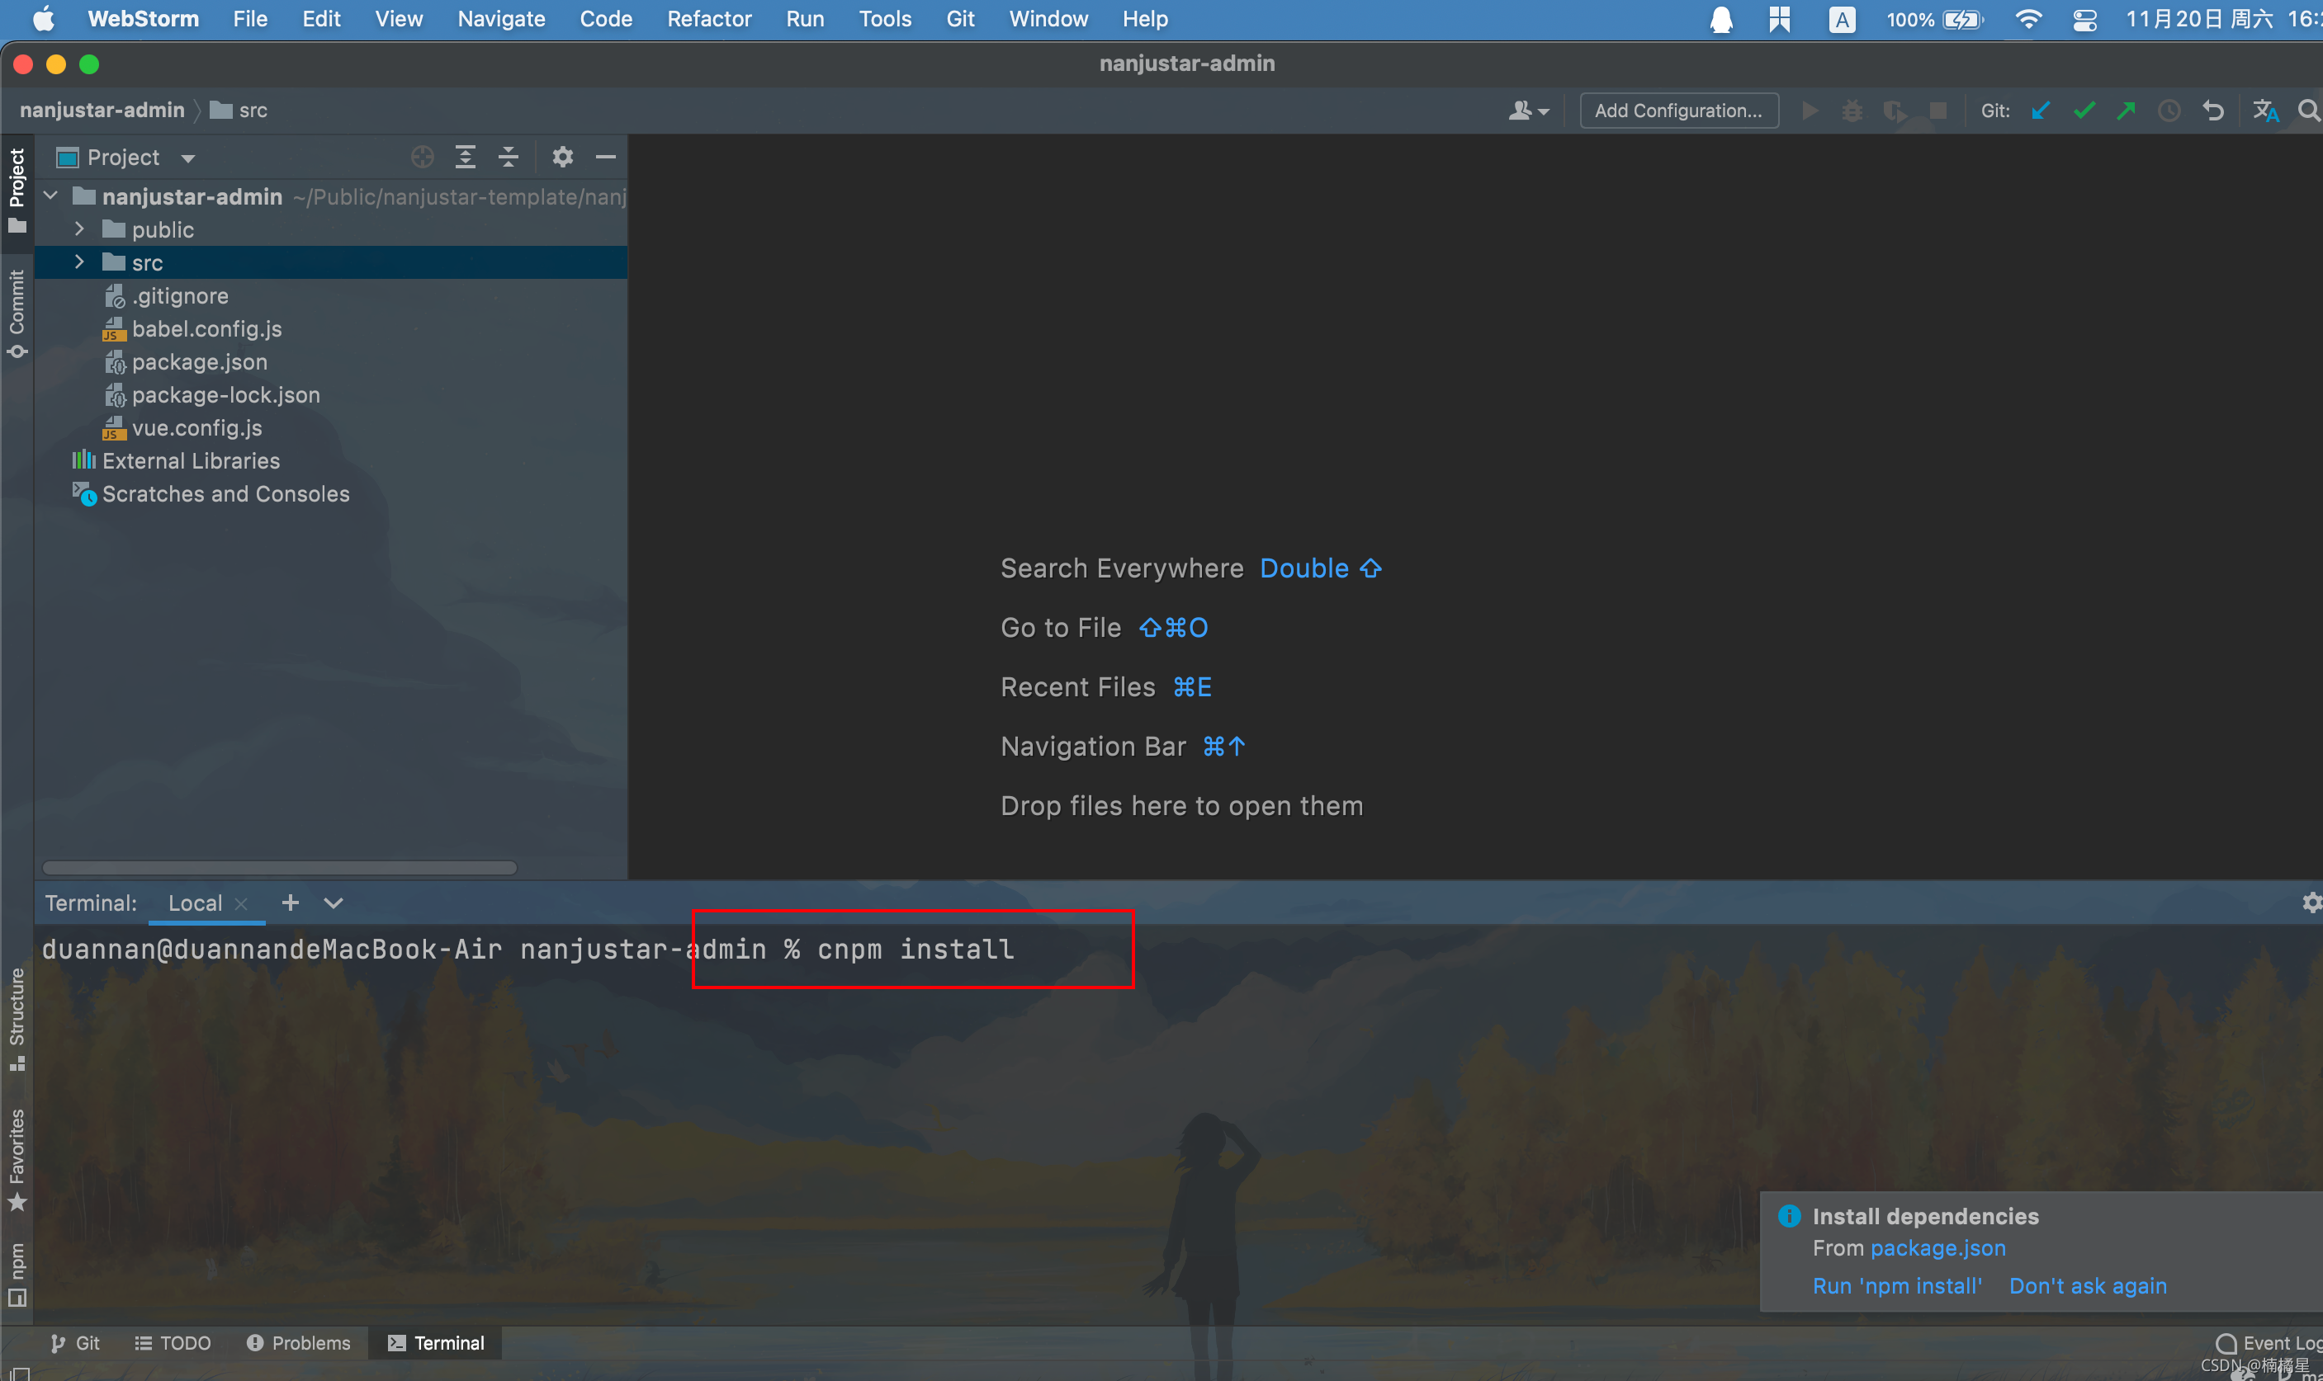Screen dimensions: 2323x1381
Task: Click the select opened file crosshair icon
Action: coord(422,158)
